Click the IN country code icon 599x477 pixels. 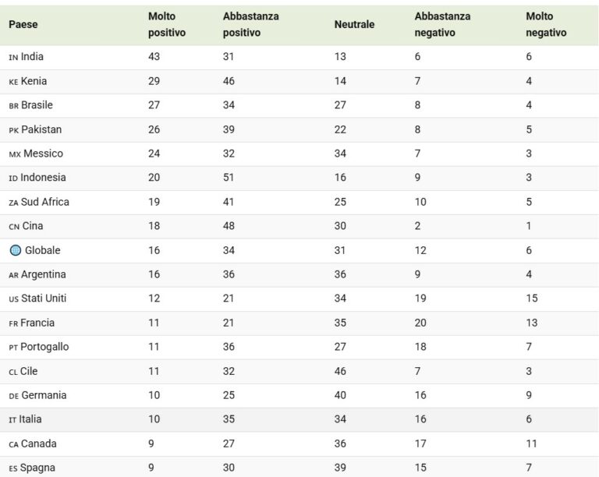13,58
